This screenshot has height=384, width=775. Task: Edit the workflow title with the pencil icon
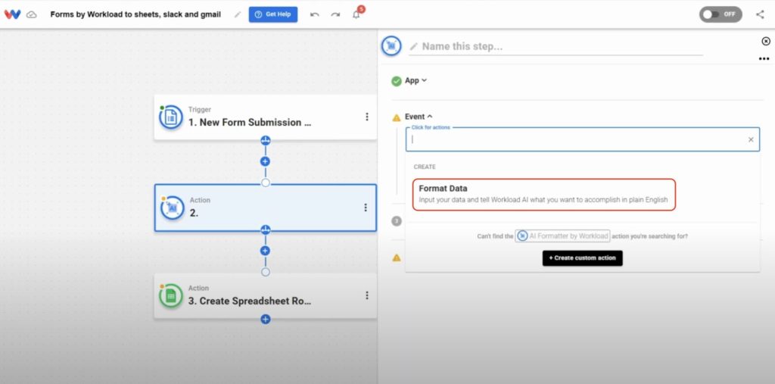[x=237, y=14]
